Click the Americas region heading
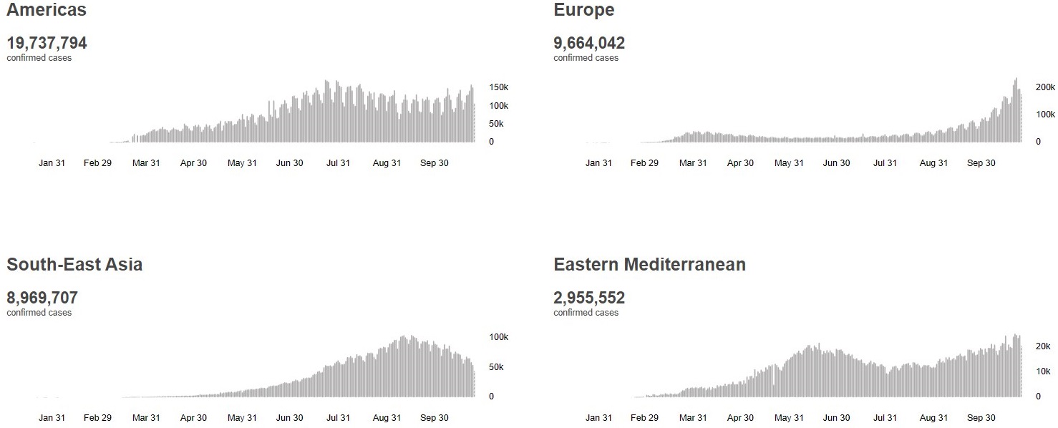This screenshot has height=428, width=1058. coord(47,10)
